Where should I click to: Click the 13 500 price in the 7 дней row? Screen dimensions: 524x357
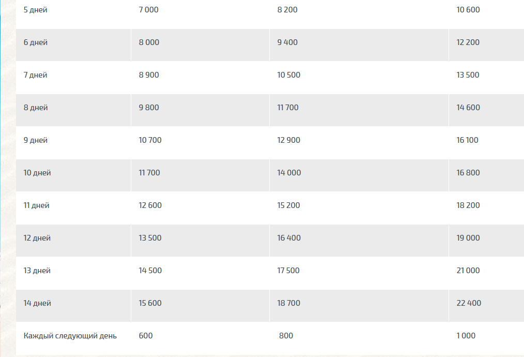click(468, 75)
